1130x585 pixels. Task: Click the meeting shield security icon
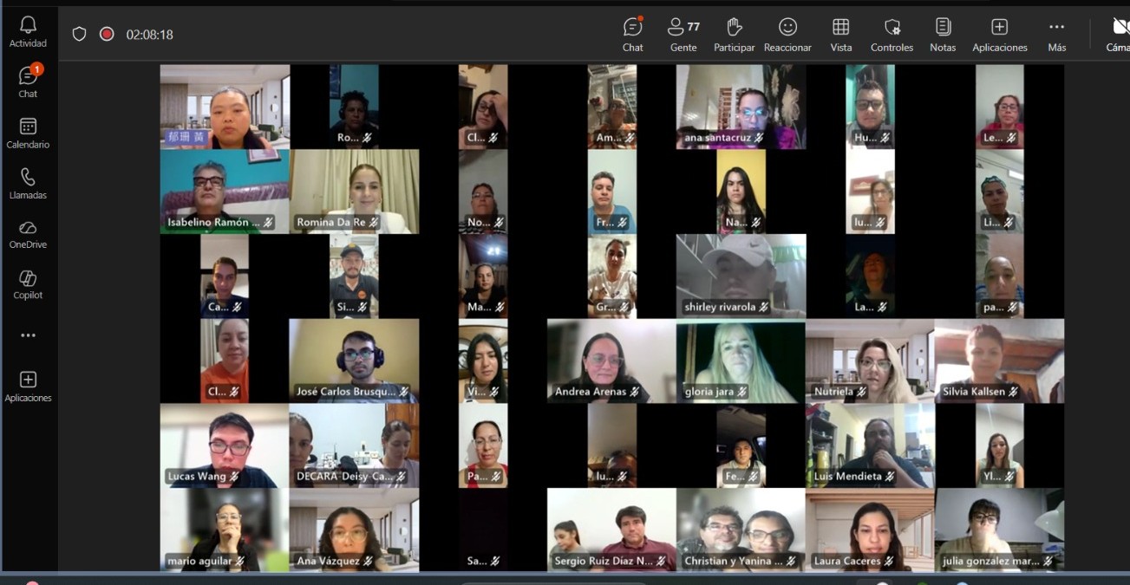click(79, 35)
